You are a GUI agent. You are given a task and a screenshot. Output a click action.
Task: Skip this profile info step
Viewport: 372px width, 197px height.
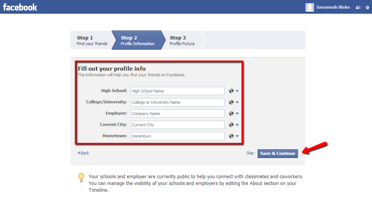[250, 153]
